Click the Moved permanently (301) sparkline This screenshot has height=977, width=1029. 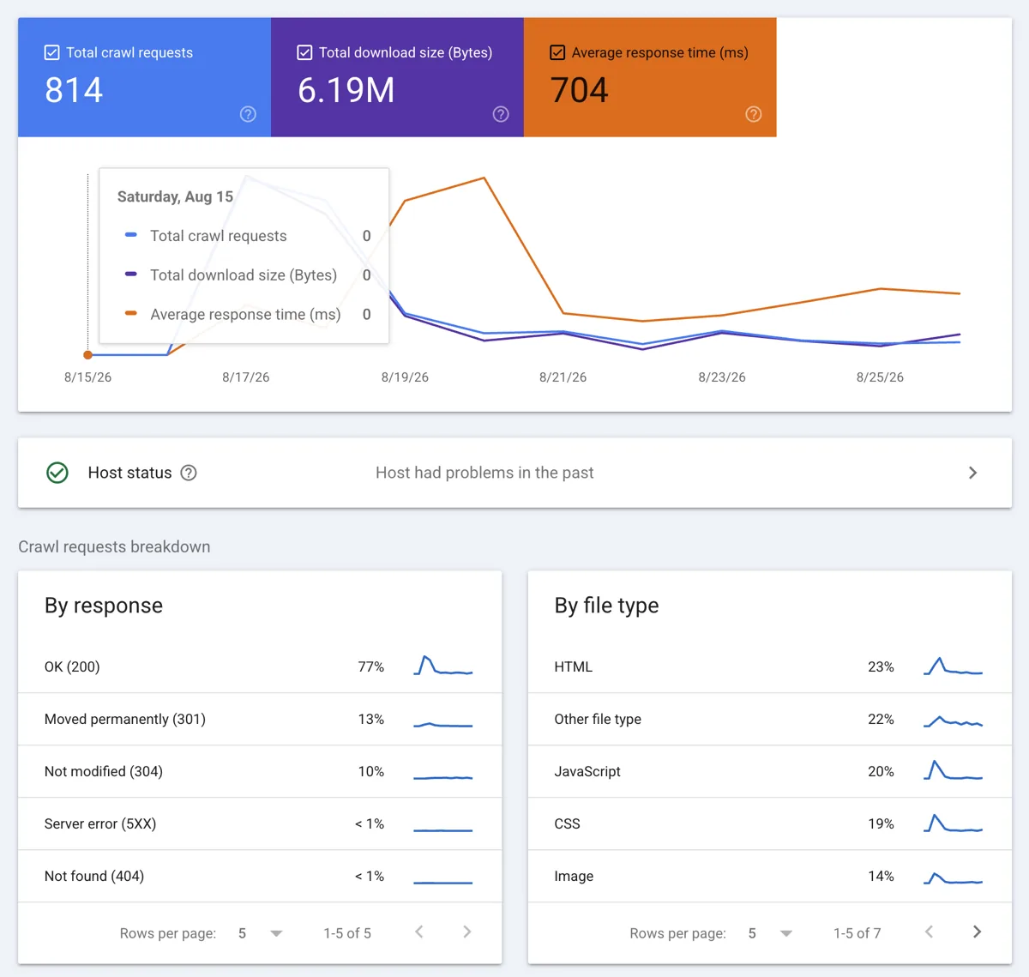point(443,725)
